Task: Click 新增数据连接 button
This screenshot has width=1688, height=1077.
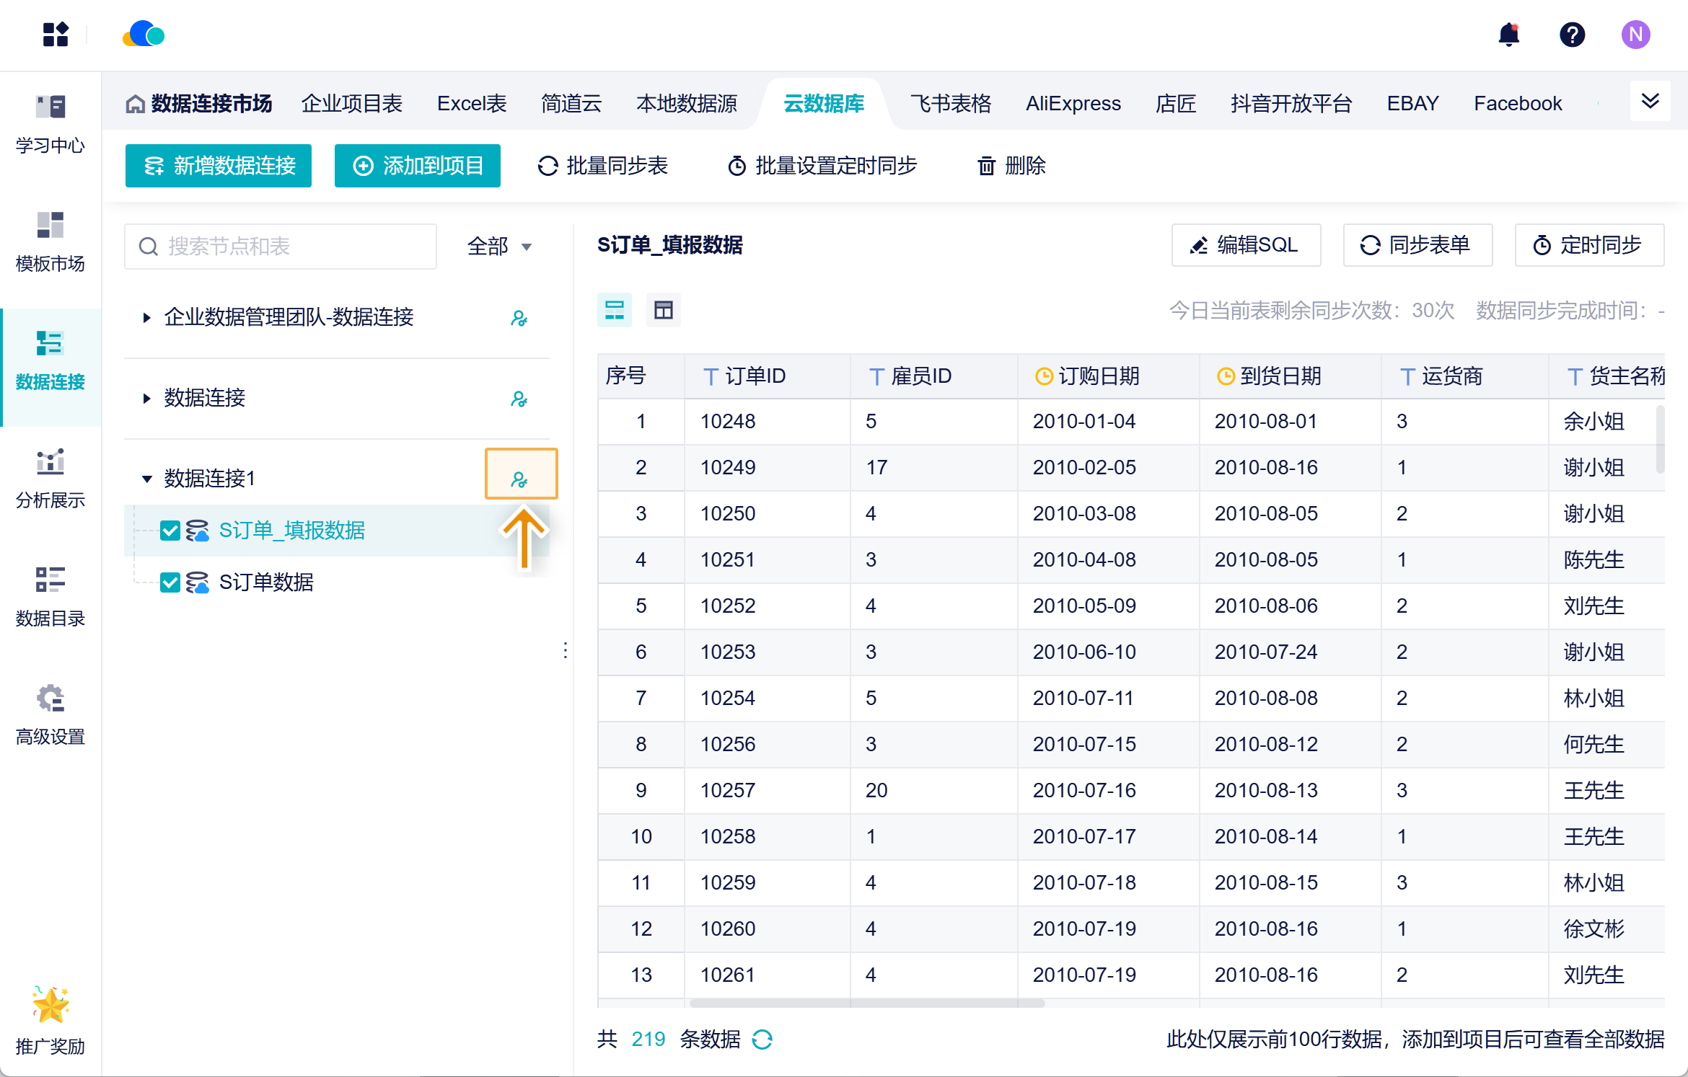Action: pos(219,166)
